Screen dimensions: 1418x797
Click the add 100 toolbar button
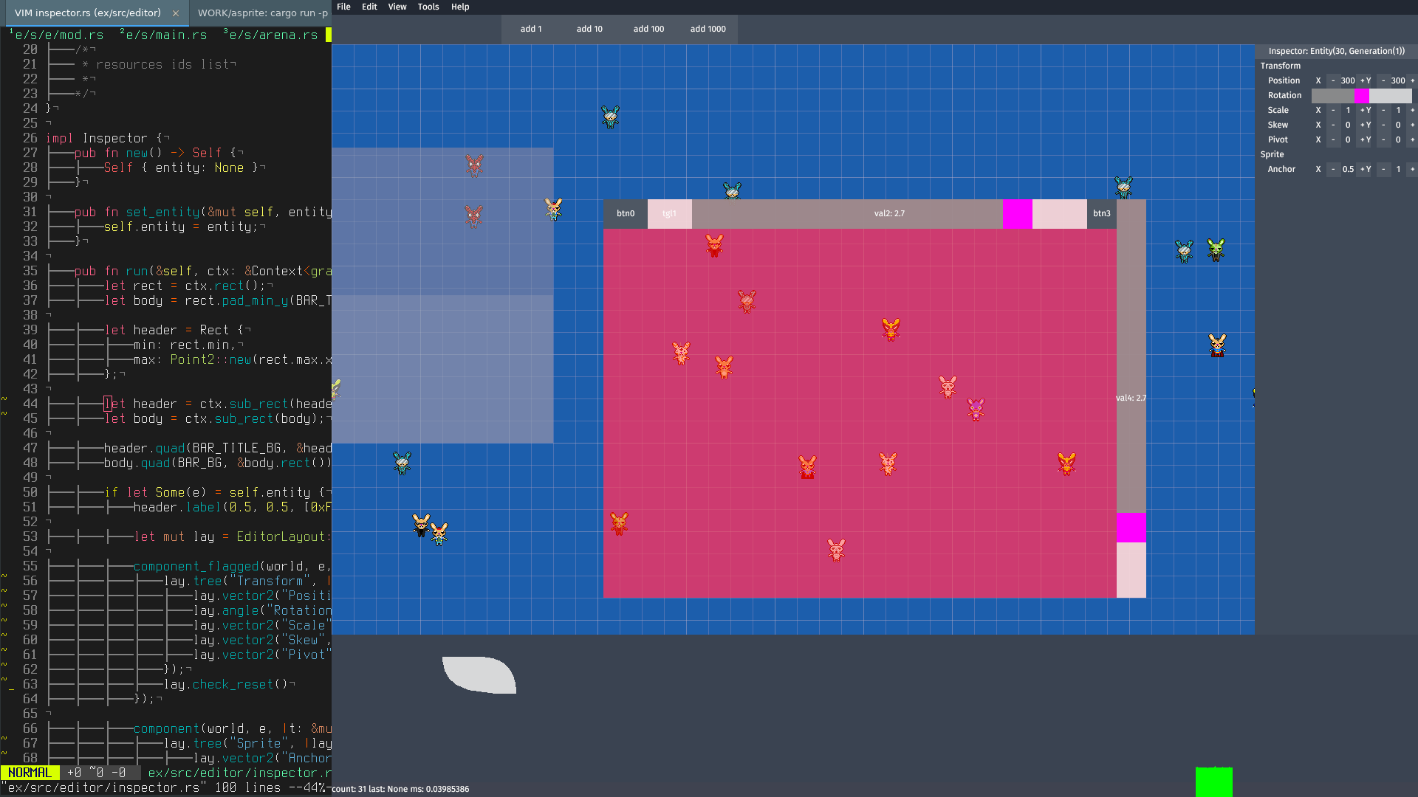tap(648, 29)
